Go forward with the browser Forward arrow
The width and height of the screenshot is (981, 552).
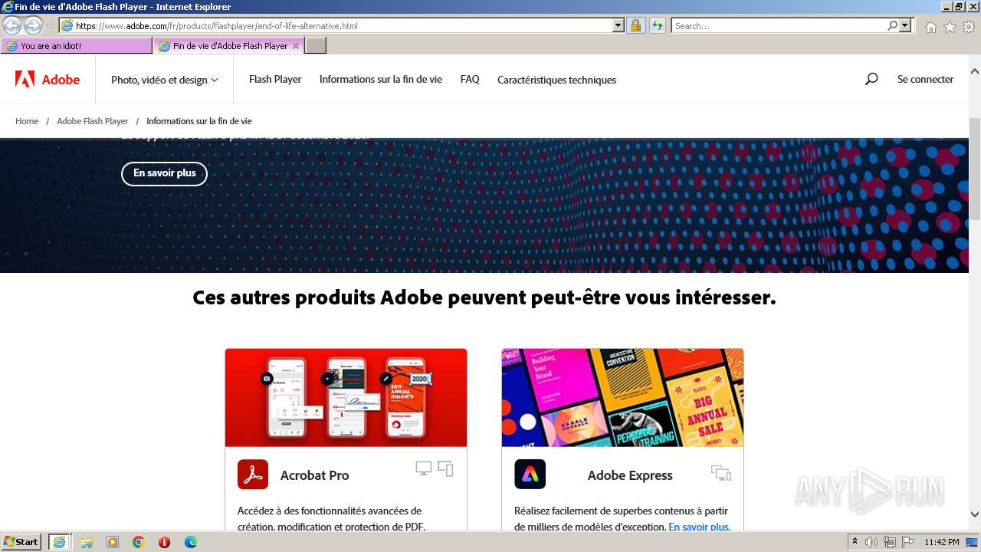pos(33,25)
